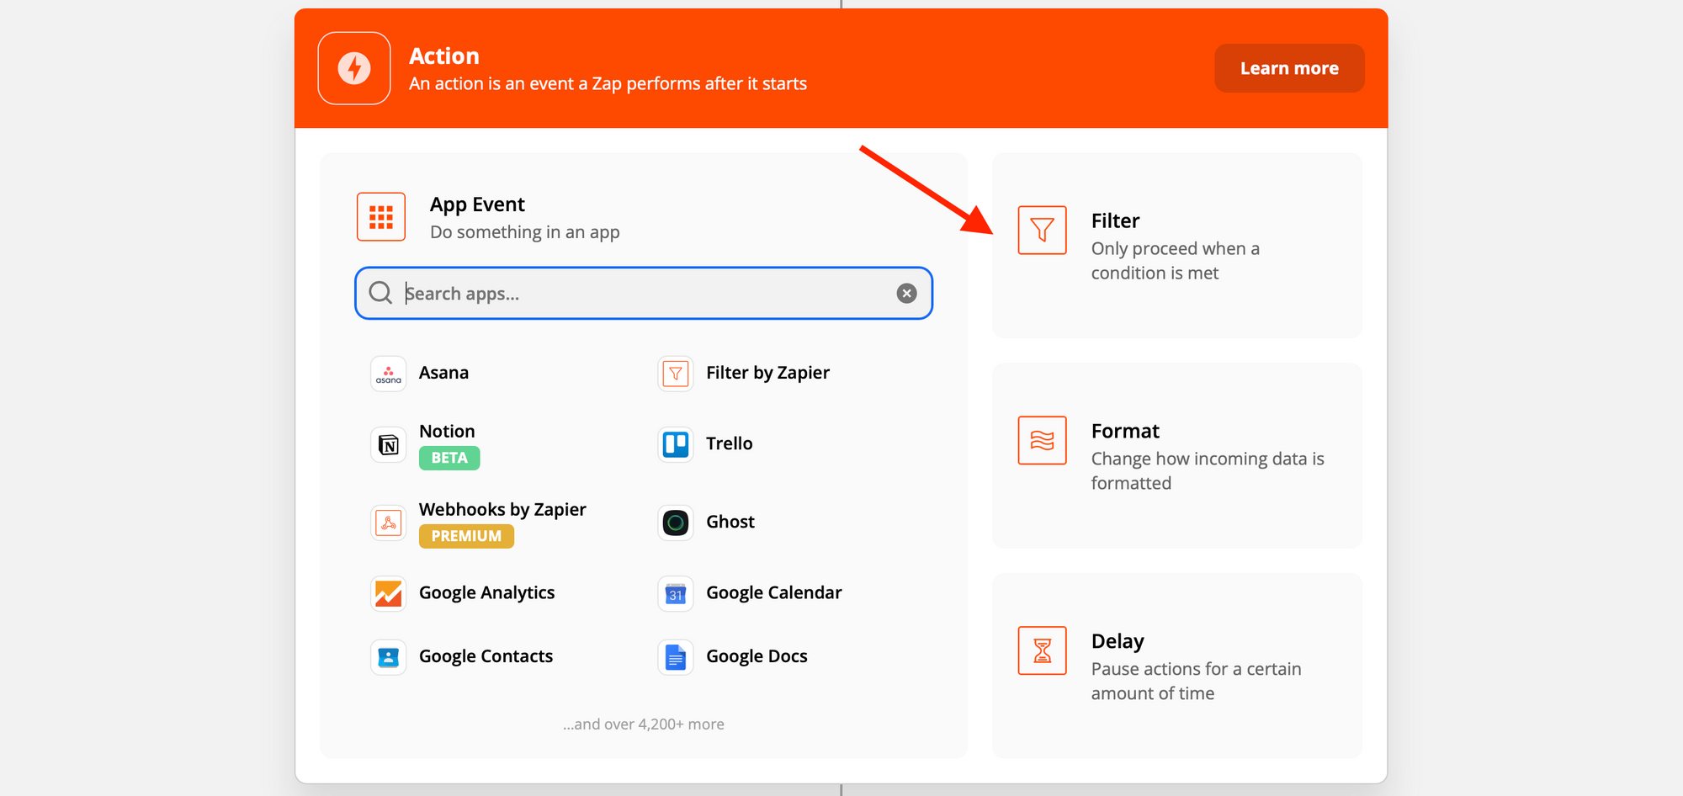This screenshot has height=796, width=1683.
Task: Select the Ghost app icon
Action: coord(676,523)
